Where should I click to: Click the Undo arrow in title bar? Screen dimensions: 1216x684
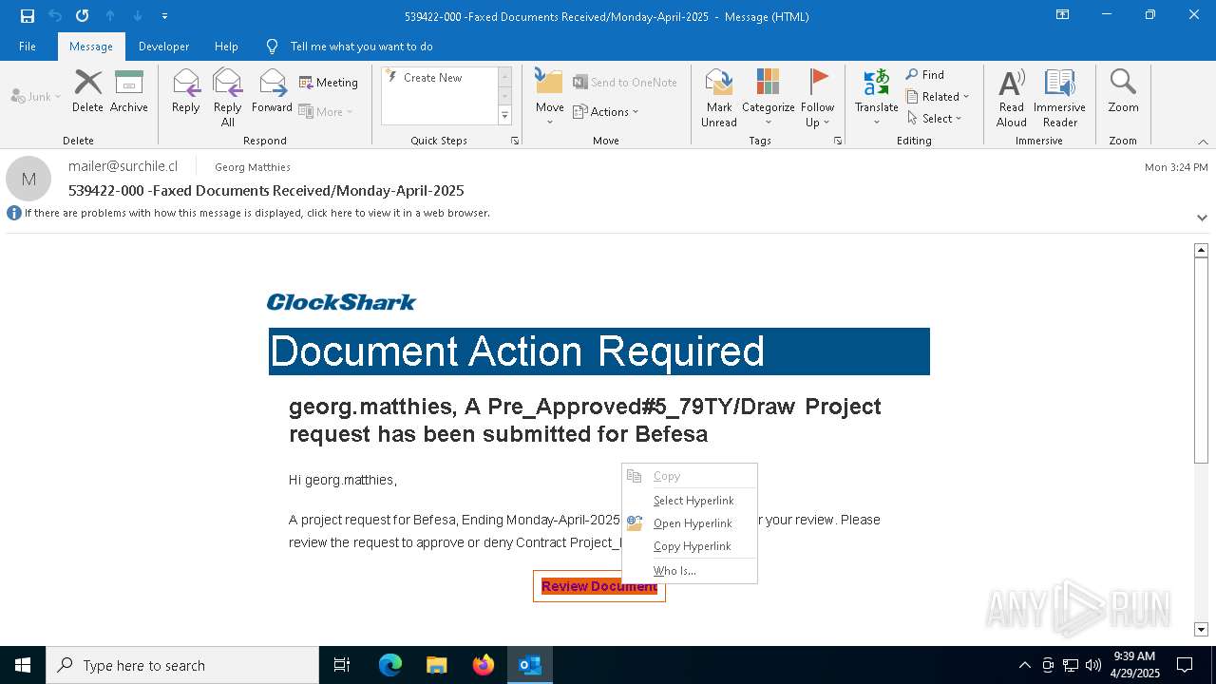coord(55,16)
